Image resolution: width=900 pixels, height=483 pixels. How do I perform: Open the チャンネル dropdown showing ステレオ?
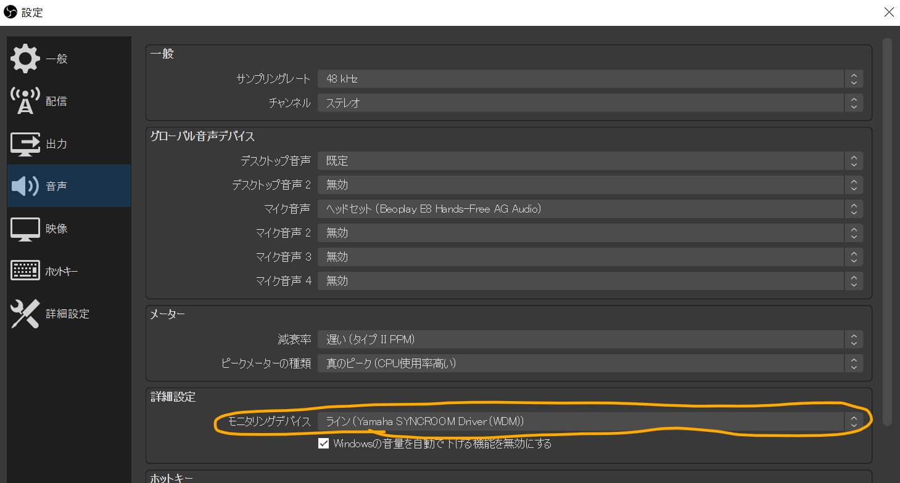click(x=590, y=103)
